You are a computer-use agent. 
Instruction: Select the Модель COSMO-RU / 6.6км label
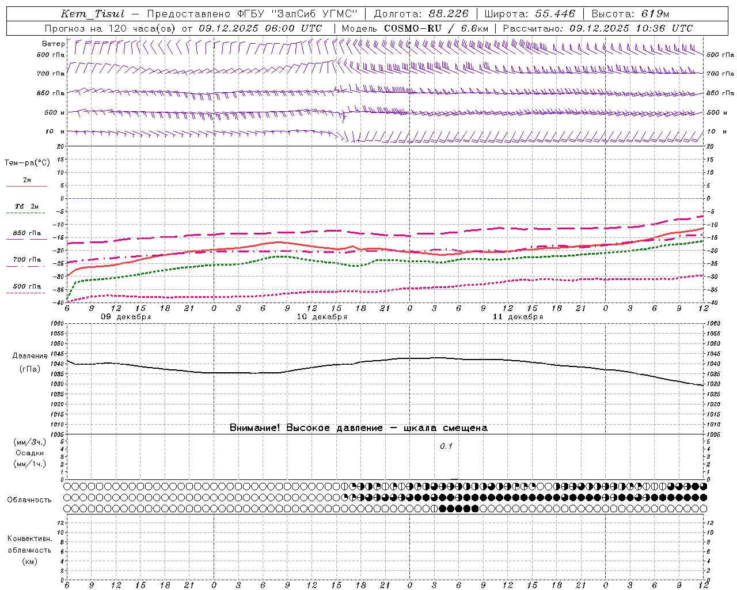click(415, 28)
